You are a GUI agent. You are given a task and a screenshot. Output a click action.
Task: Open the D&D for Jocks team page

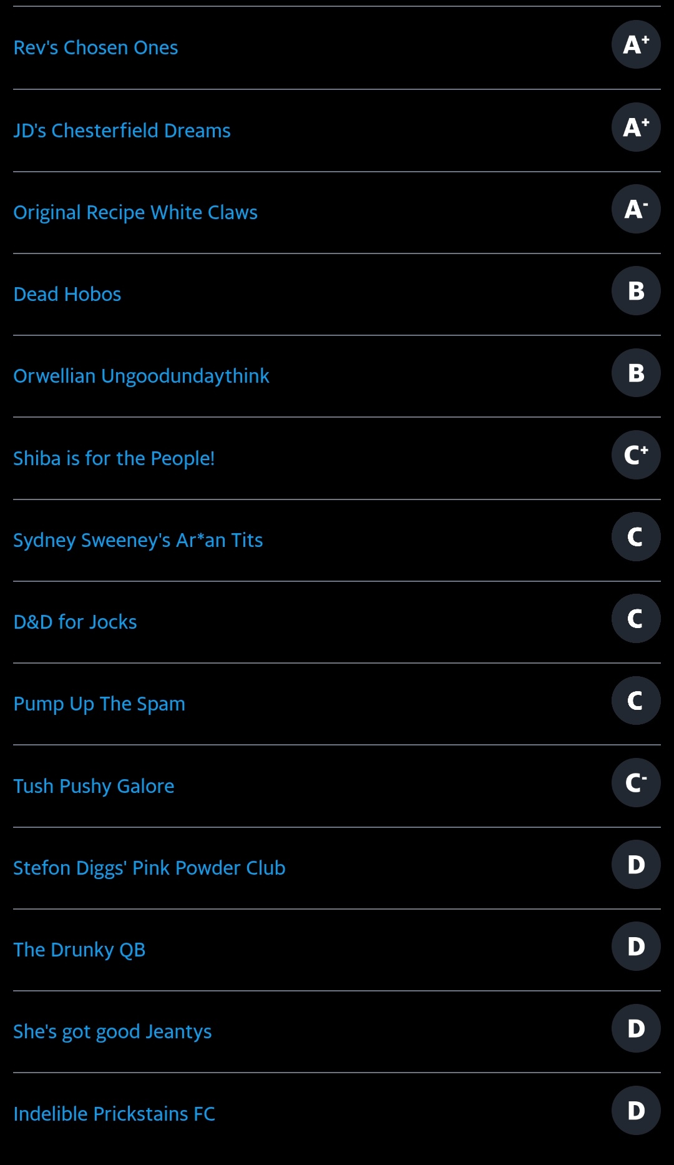75,622
